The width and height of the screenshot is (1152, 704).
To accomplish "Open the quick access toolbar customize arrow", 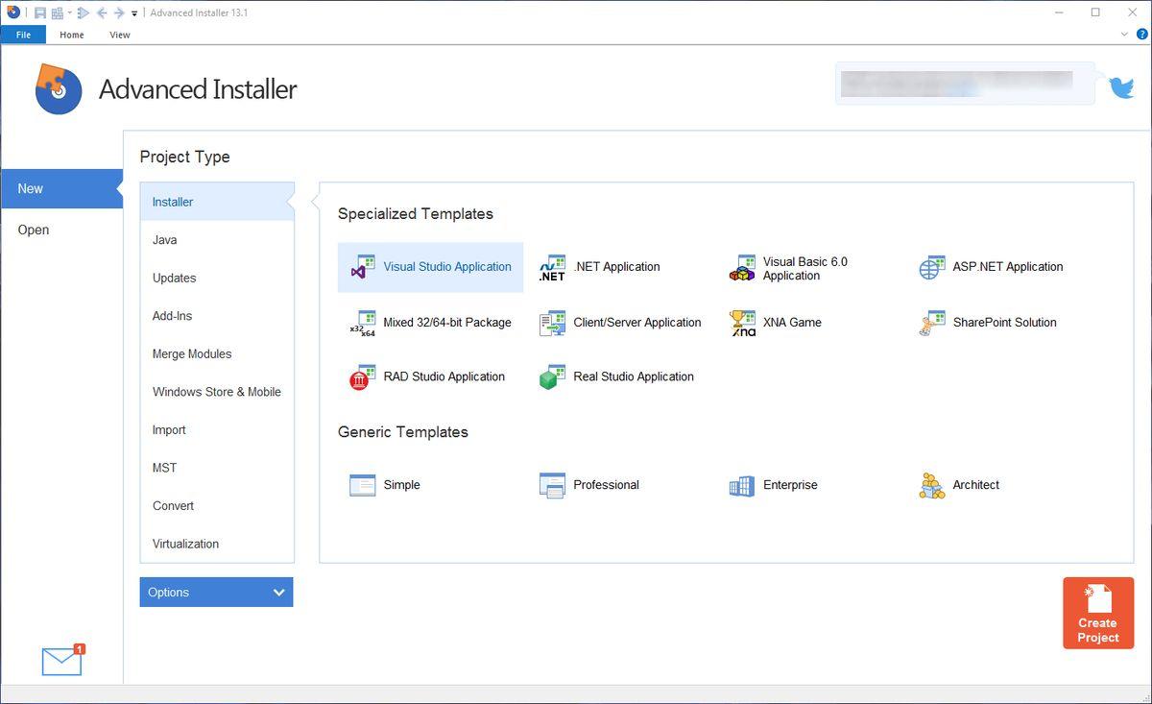I will tap(134, 13).
